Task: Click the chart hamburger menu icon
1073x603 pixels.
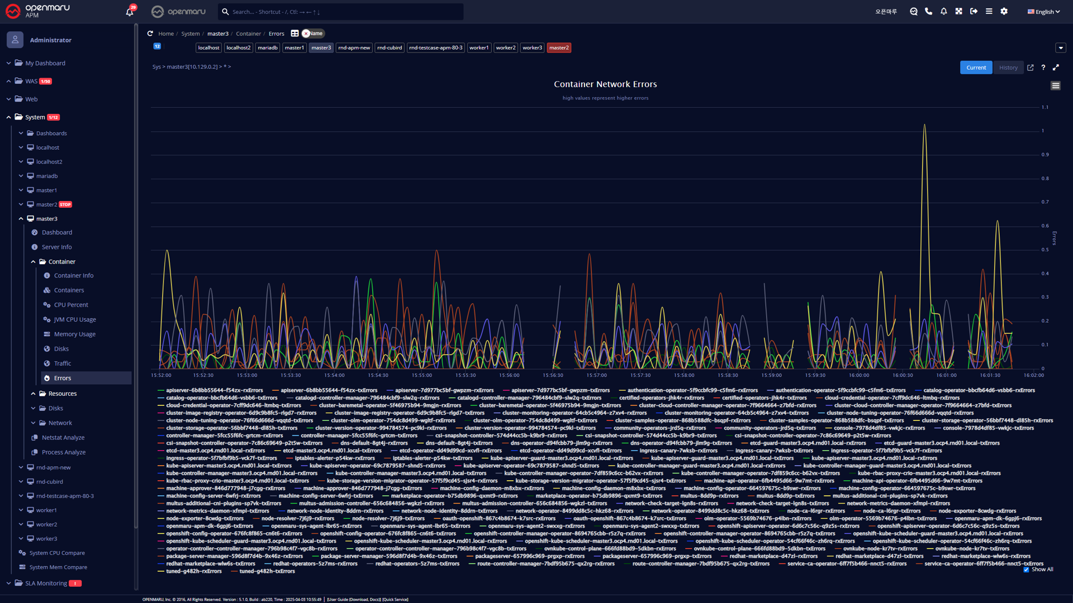Action: pos(1055,85)
